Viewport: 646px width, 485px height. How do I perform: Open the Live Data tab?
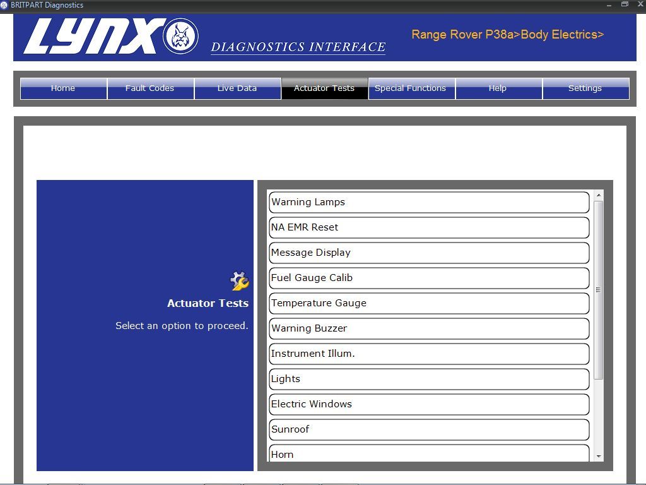(238, 88)
